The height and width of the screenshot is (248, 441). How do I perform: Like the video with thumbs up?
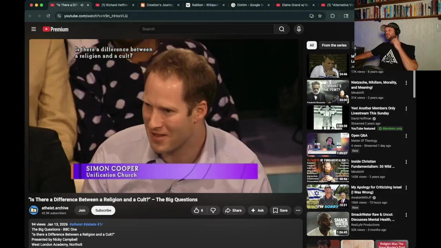(198, 210)
